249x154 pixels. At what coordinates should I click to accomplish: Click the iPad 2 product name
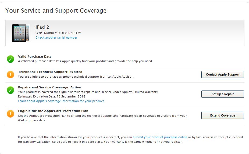[42, 27]
